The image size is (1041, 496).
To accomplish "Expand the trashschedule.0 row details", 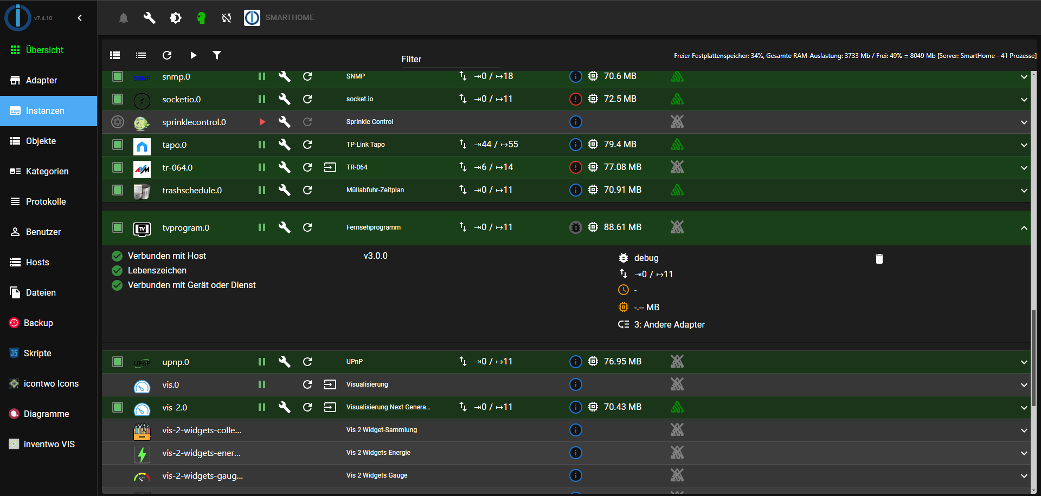I will pos(1024,191).
